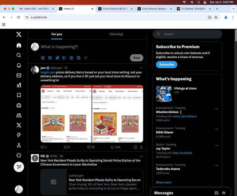Open Profile person icon in sidebar
The image size is (237, 196).
click(19, 145)
